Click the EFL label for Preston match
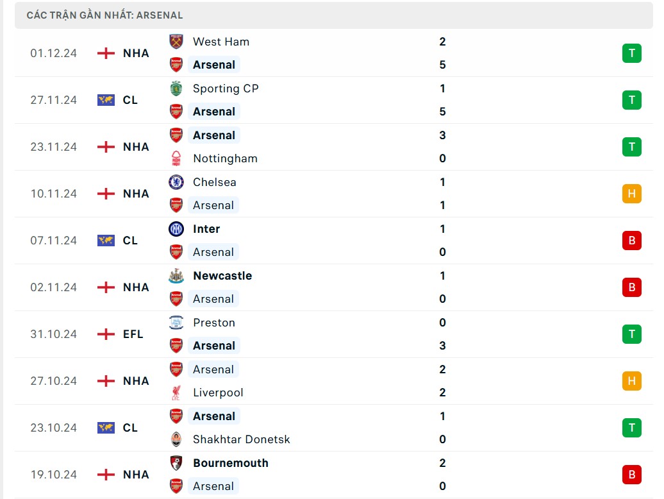This screenshot has width=664, height=499. coord(133,334)
